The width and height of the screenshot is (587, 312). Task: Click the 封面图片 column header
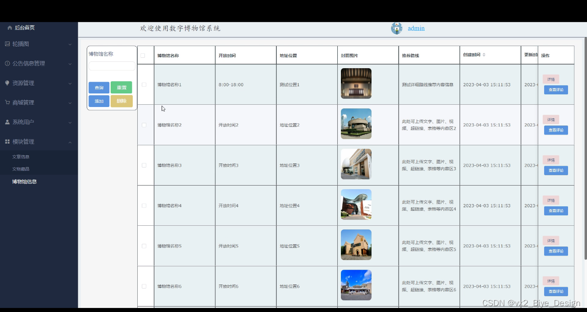point(349,56)
